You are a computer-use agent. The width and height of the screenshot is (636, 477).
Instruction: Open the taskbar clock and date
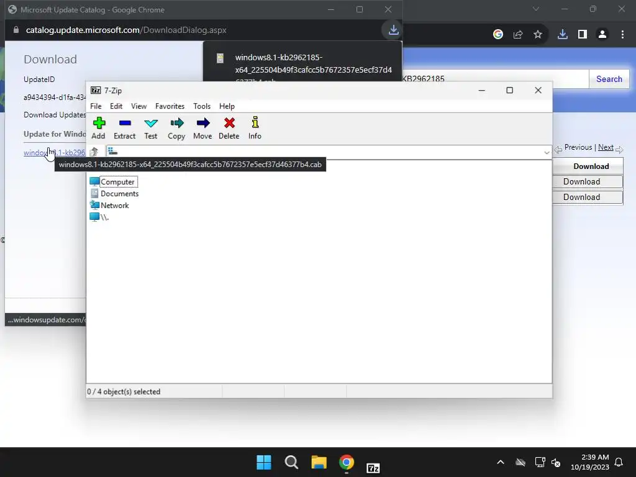[x=590, y=462]
